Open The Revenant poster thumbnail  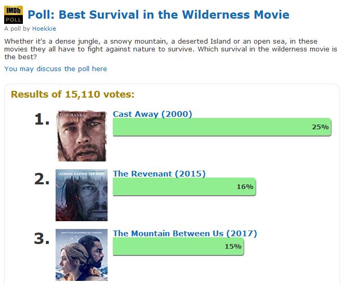(82, 195)
